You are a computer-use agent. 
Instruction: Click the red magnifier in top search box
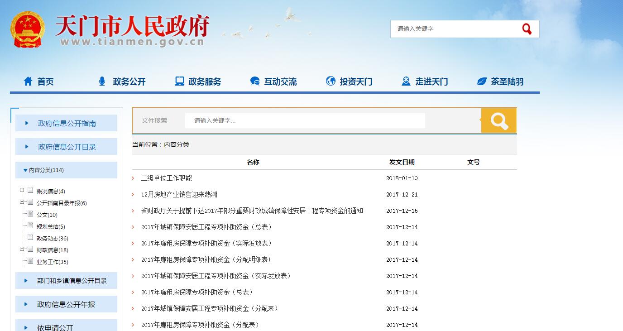point(527,29)
